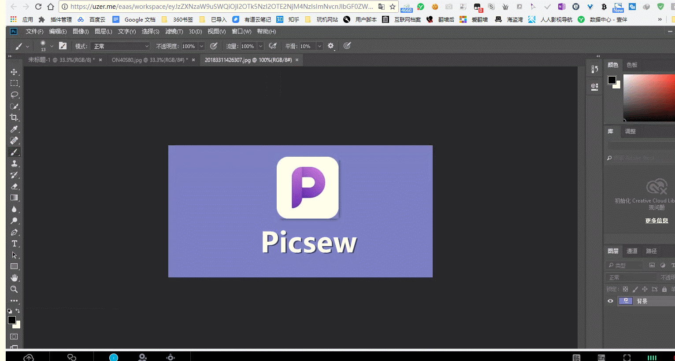Expand the collapsed toolbox with double arrows
The image size is (675, 361).
pos(10,56)
